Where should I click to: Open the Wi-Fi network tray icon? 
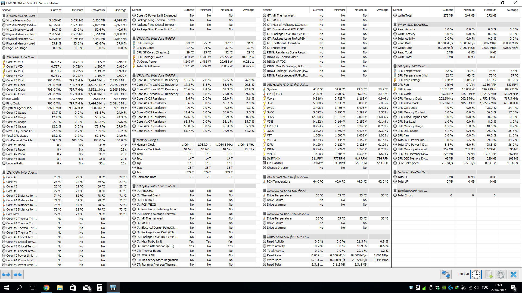(470, 288)
